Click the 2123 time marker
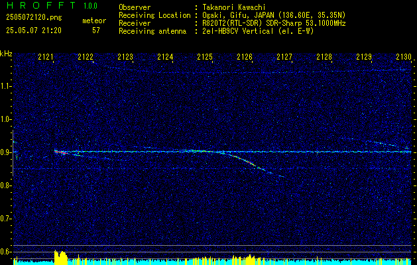The width and height of the screenshot is (417, 265). [x=125, y=57]
